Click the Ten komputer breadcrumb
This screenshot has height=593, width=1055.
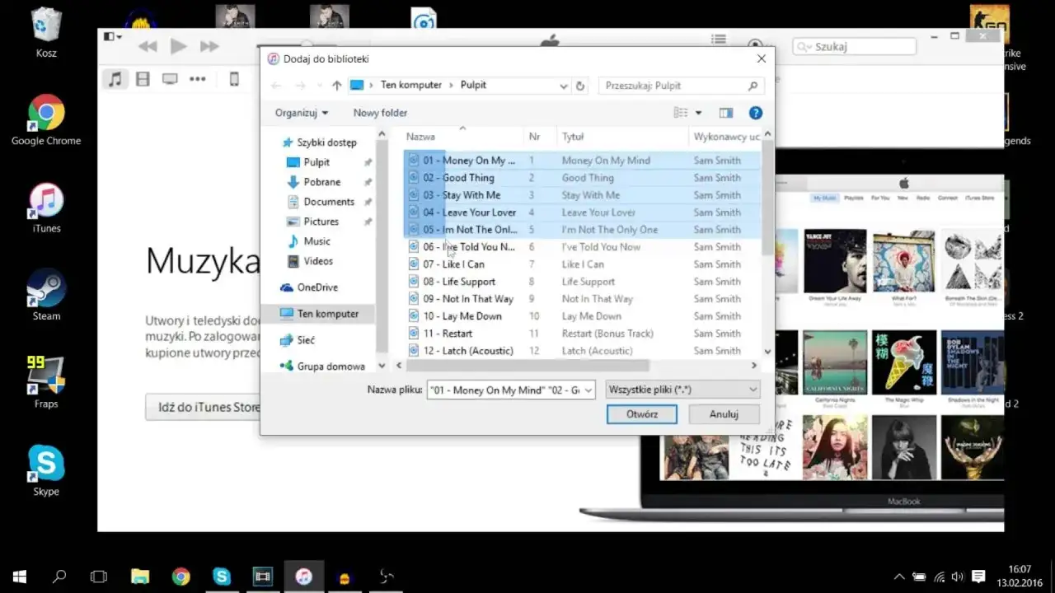411,86
